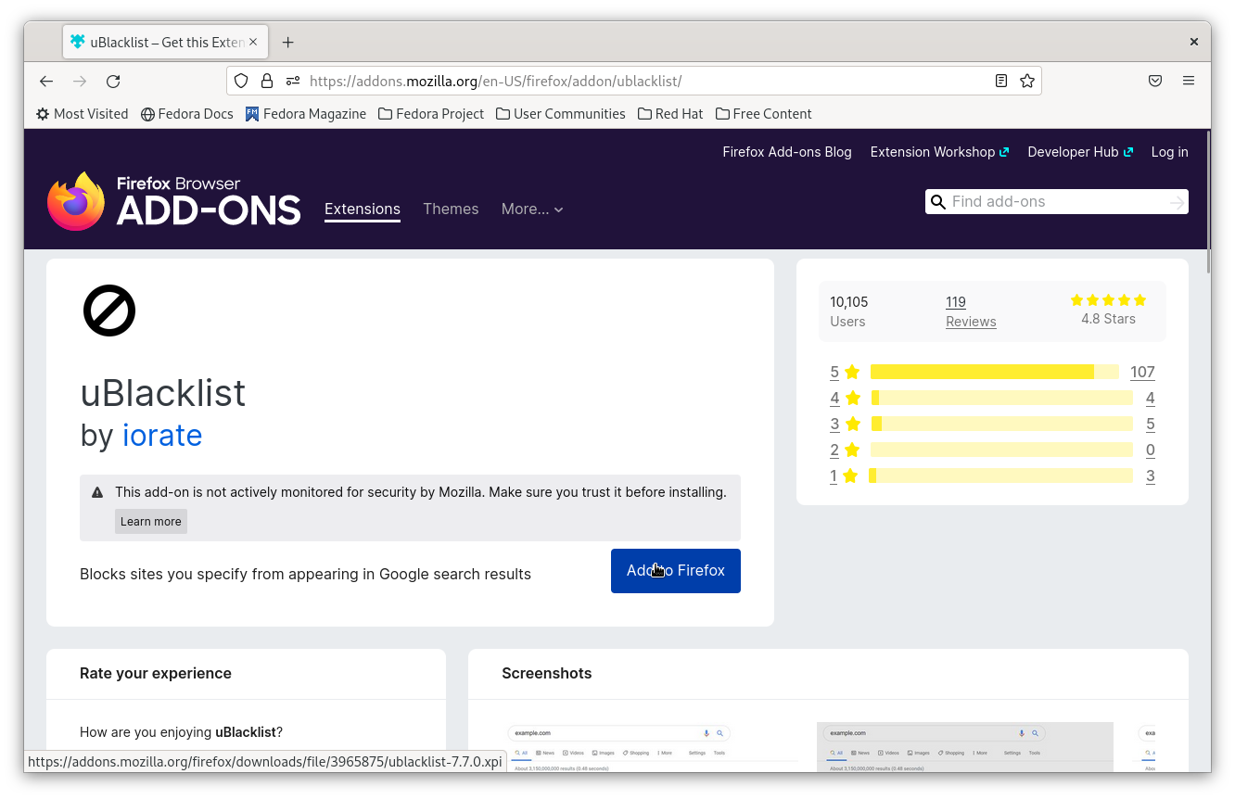Close the Firefox window

click(1194, 42)
